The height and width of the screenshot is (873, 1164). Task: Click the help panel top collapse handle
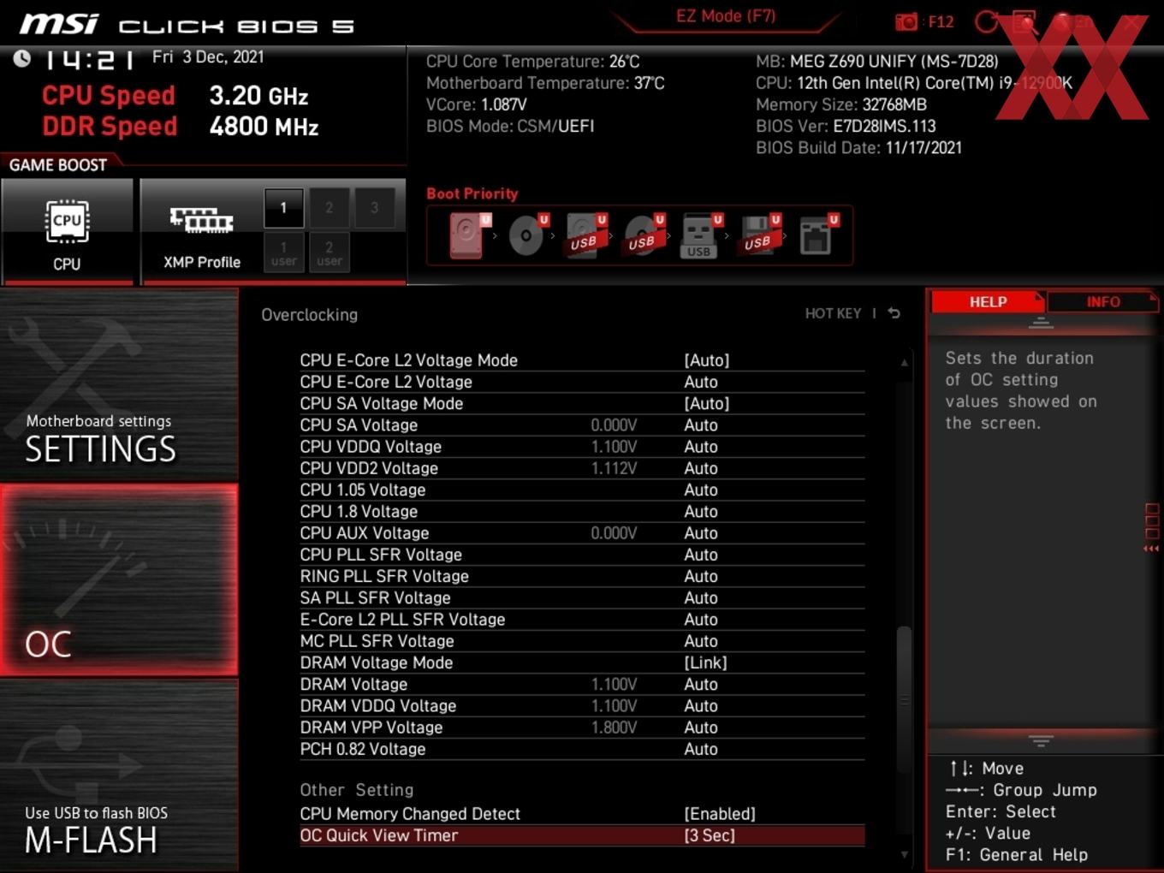[1041, 323]
